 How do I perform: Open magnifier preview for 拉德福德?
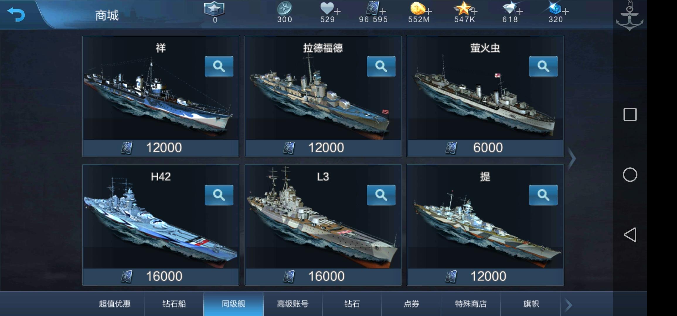pos(381,66)
